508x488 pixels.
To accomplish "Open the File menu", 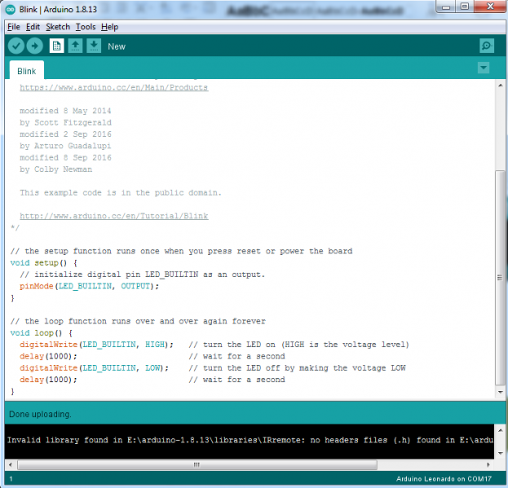I will pos(14,27).
